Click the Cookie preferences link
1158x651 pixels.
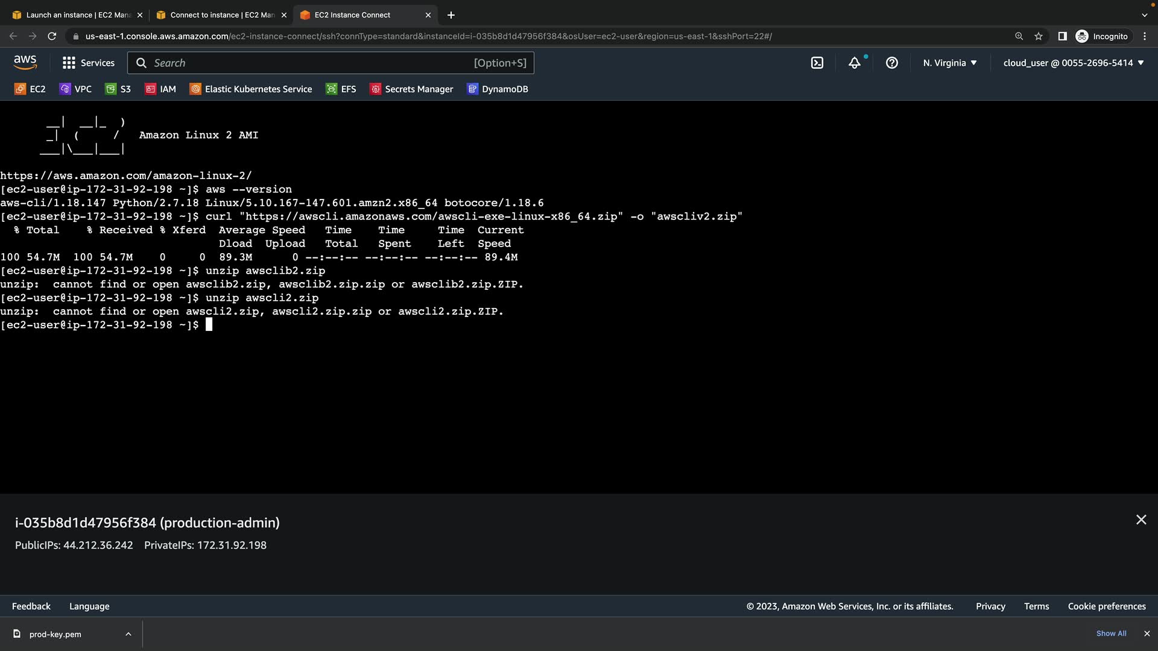click(1106, 606)
